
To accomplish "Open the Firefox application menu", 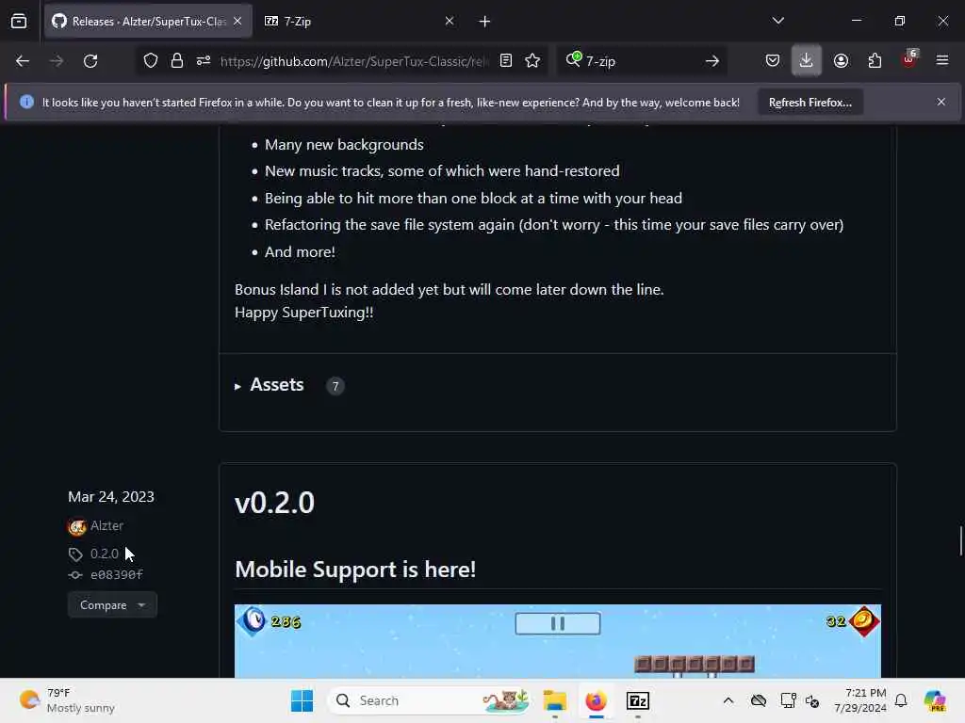I will pos(942,60).
